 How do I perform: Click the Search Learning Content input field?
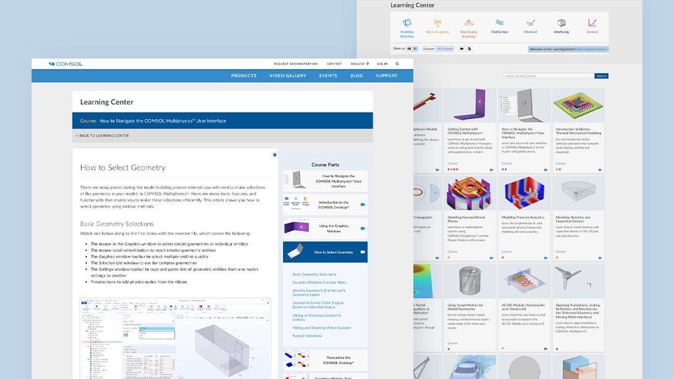[548, 76]
